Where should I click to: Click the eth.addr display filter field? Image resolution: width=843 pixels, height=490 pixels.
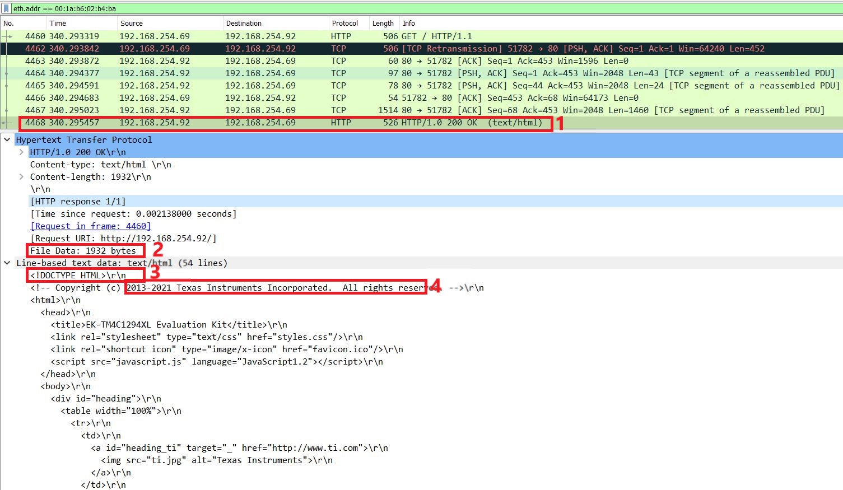[x=392, y=9]
